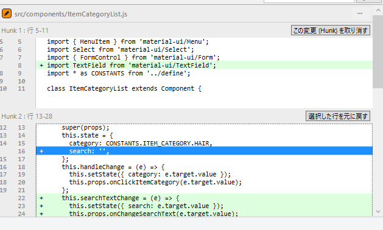
Task: Click the scrollbar up arrow
Action: pyautogui.click(x=378, y=10)
